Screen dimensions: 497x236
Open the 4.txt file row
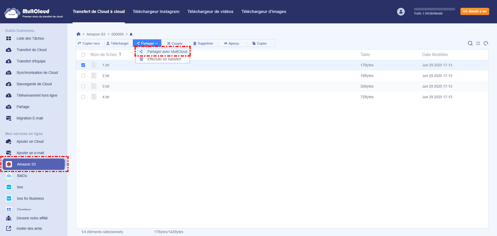[x=106, y=97]
